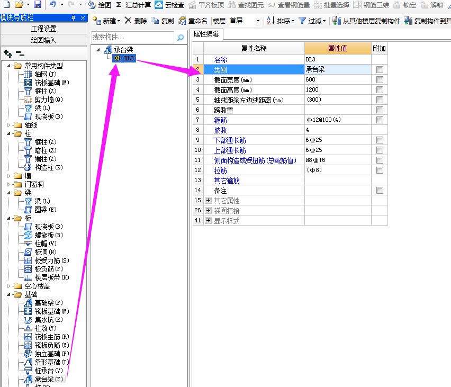Toggle 附加 checkbox for 轴线距梁左边线距离
This screenshot has height=387, width=451.
380,100
